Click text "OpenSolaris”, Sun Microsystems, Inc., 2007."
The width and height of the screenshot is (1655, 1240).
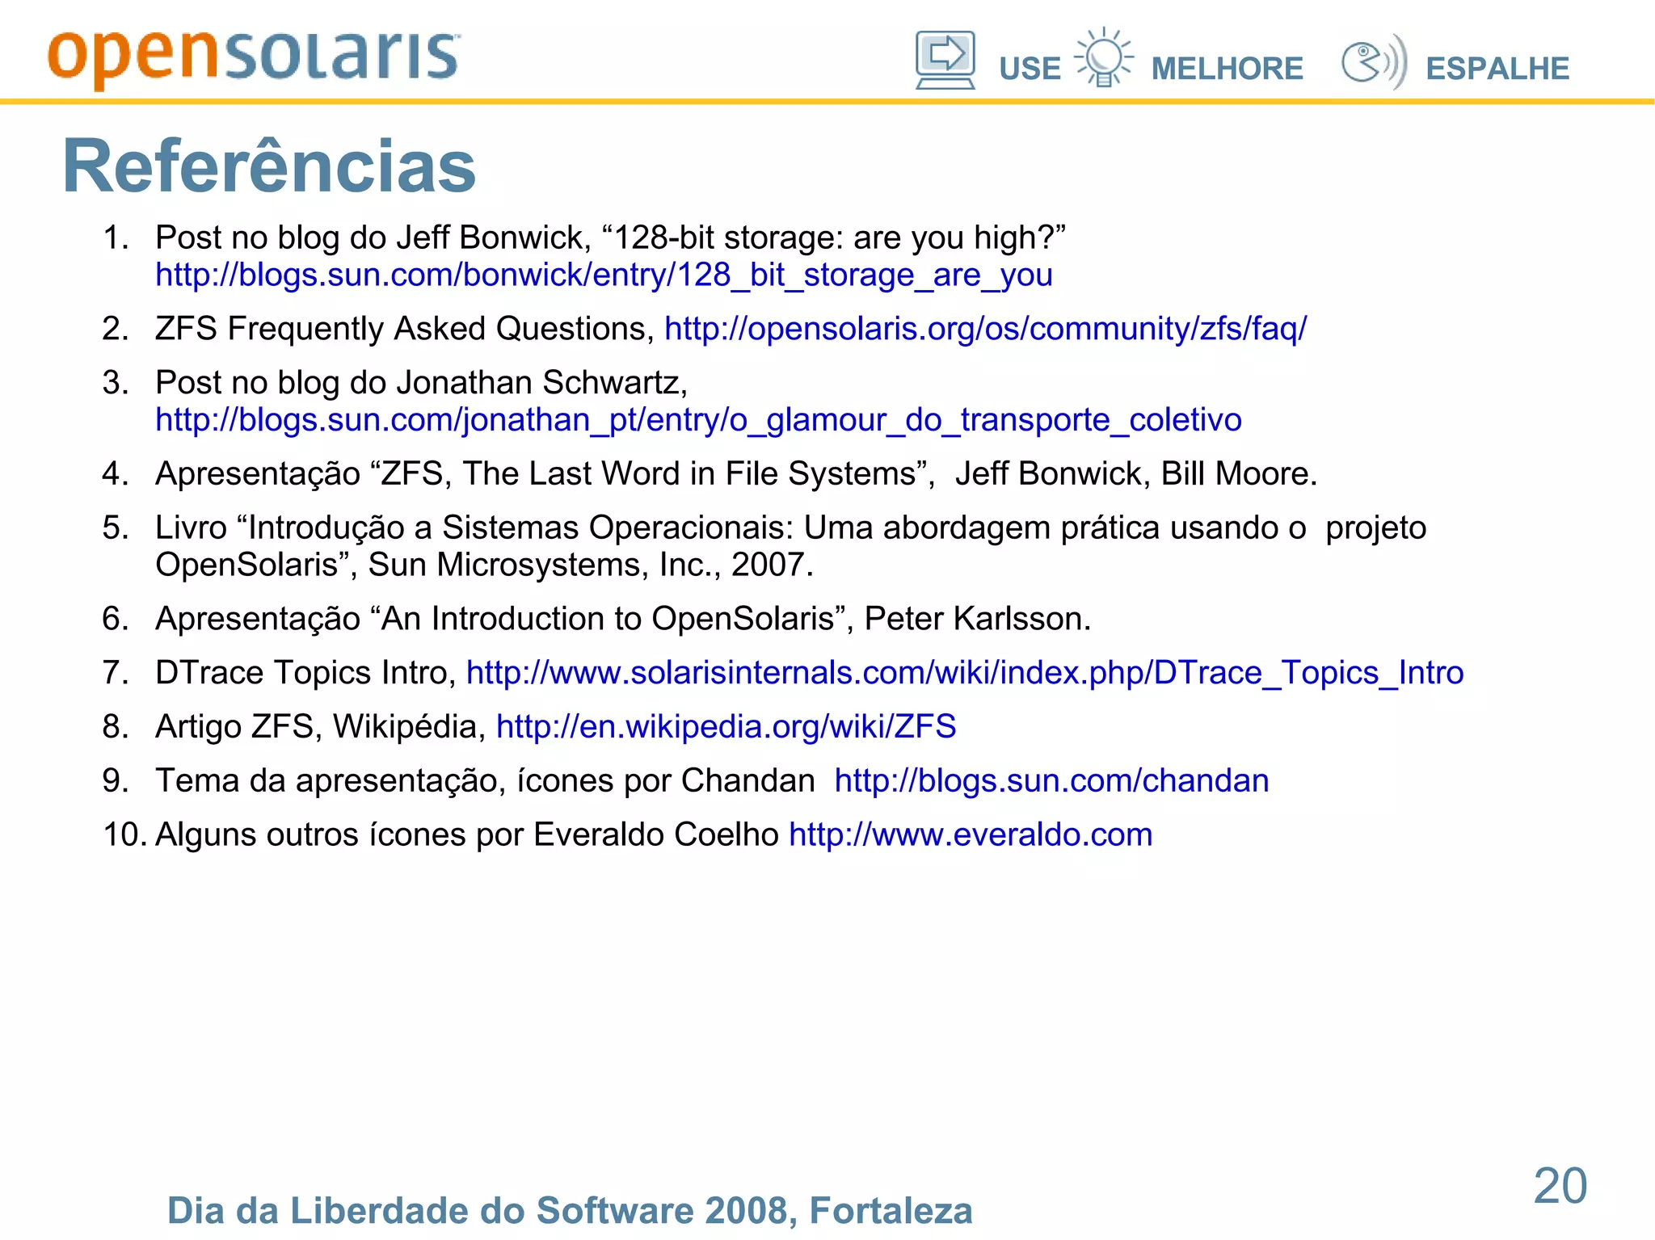[484, 564]
